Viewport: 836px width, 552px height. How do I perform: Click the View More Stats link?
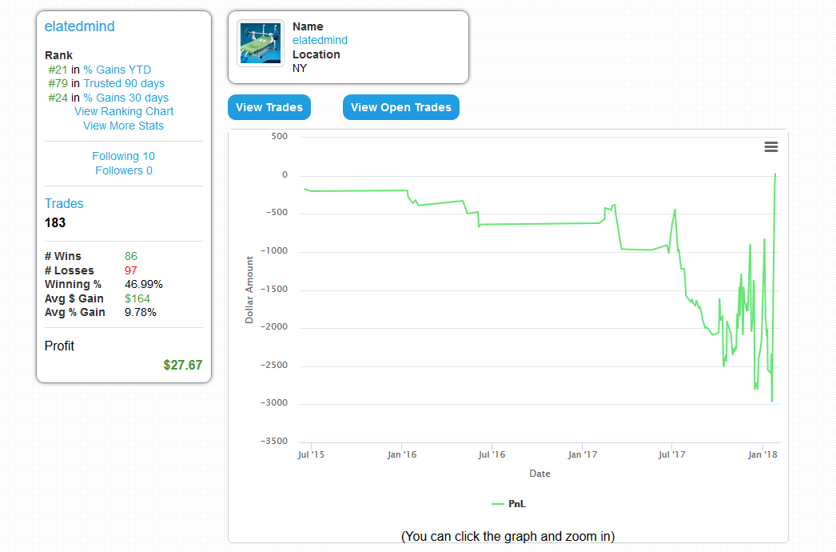124,126
